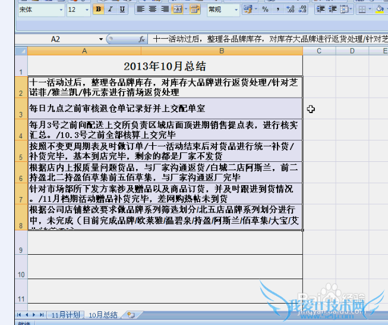Go to first sheet tab arrow
Image resolution: width=388 pixels, height=325 pixels.
(19, 315)
